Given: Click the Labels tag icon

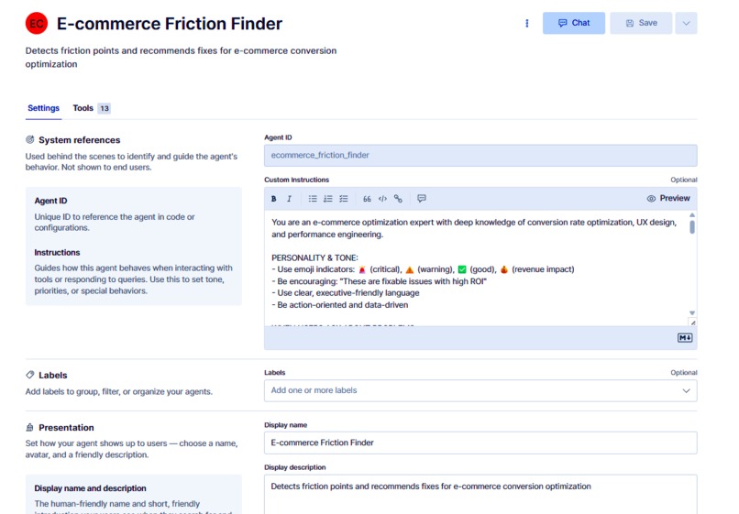Looking at the screenshot, I should click(x=30, y=375).
